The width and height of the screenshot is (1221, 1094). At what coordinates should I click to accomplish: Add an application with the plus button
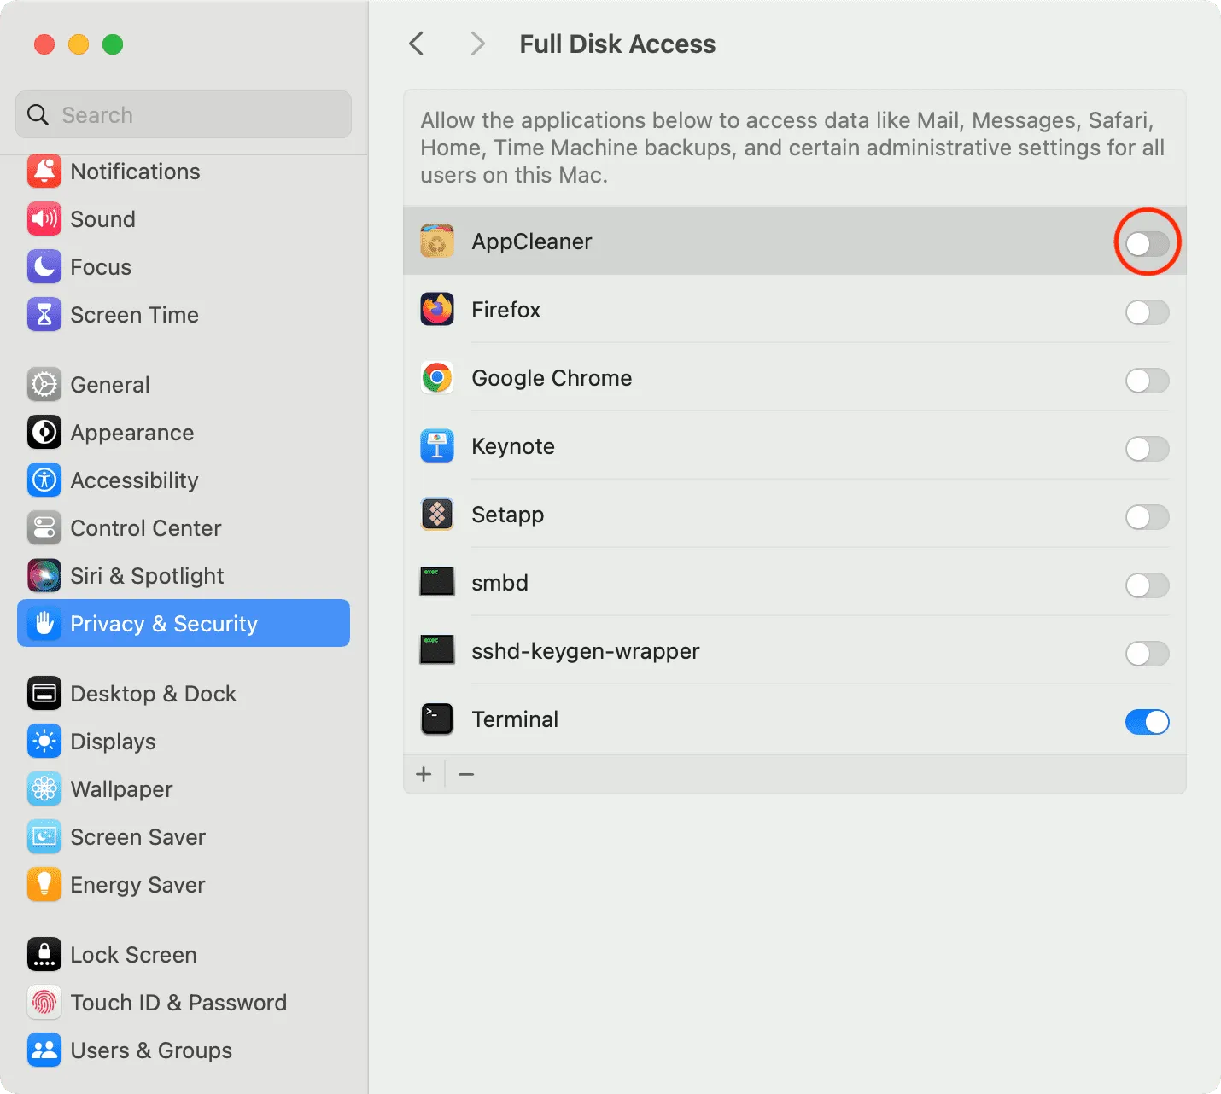(424, 774)
